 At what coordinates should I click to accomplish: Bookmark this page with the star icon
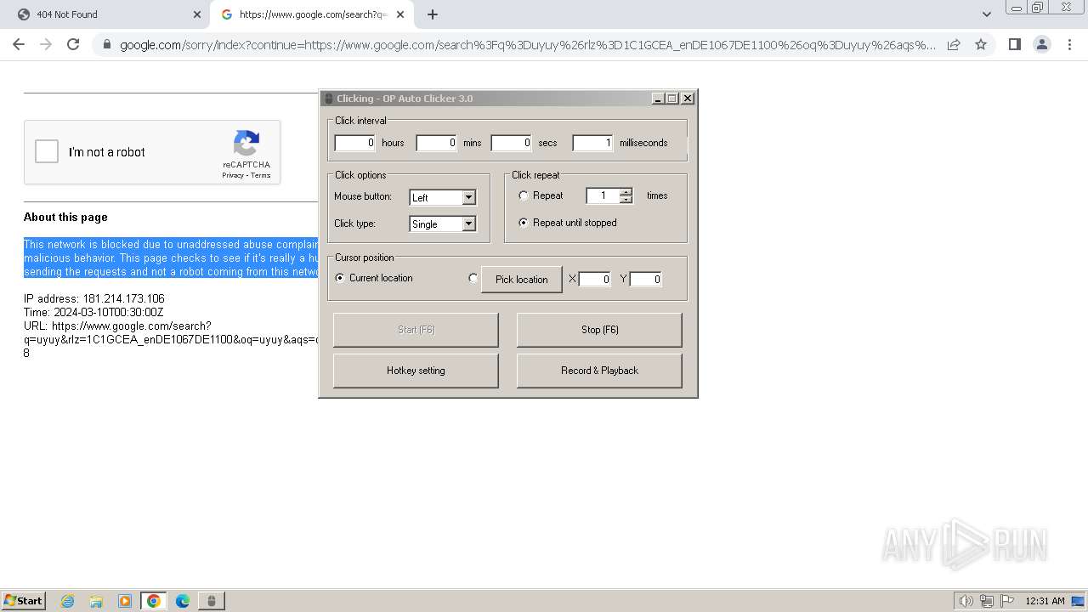coord(981,44)
